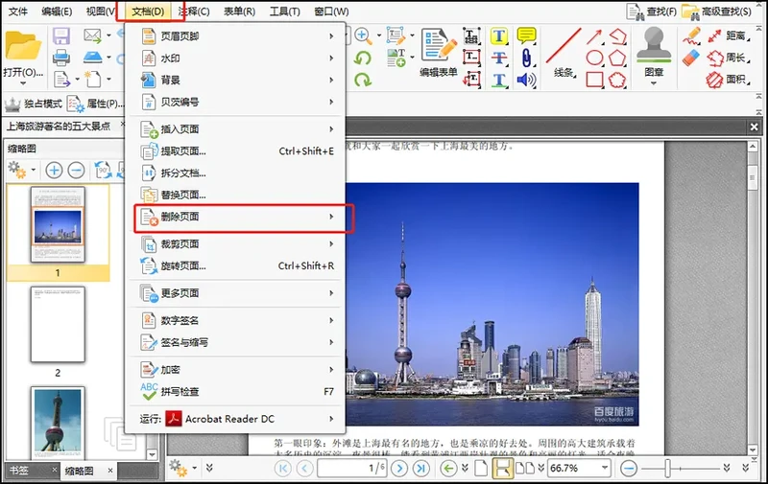
Task: Choose 加密 menu entry
Action: pos(237,370)
